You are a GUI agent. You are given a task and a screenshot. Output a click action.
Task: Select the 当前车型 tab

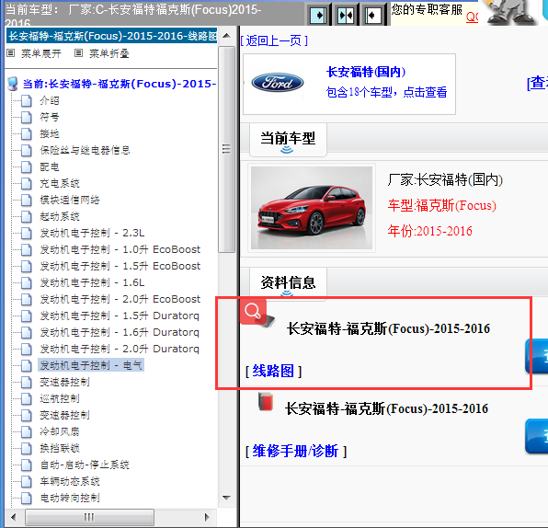click(x=288, y=140)
